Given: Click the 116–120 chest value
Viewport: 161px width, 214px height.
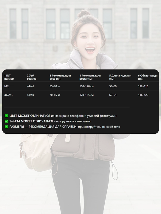Looking at the screenshot, I should pyautogui.click(x=143, y=95).
